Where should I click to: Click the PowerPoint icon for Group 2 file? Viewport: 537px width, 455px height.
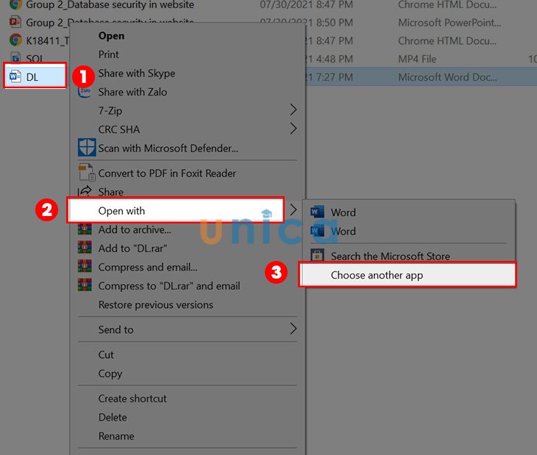point(15,22)
